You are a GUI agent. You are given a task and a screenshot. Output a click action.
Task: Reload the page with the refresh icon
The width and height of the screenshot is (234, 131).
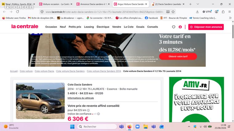[18, 12]
